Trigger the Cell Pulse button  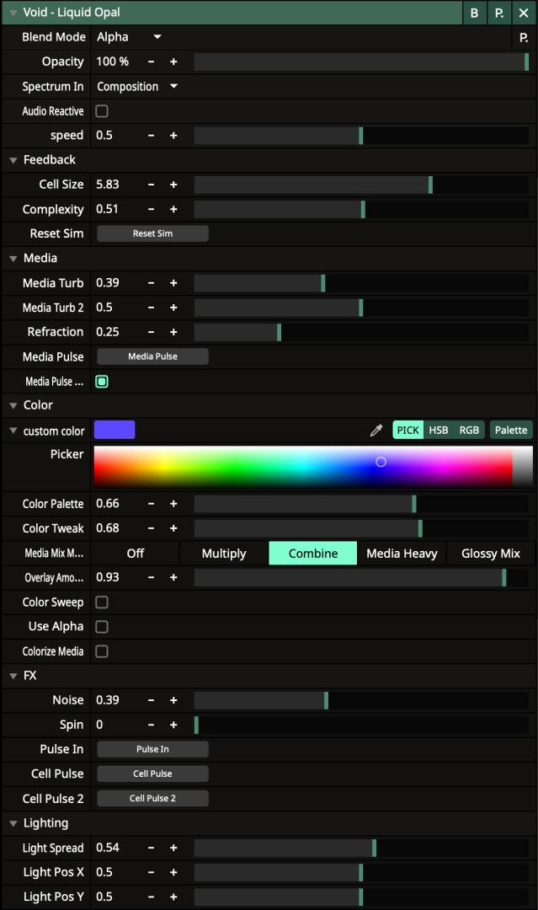point(152,773)
